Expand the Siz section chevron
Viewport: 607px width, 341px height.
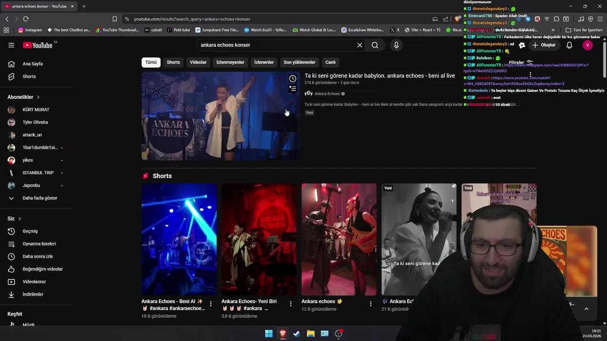click(19, 219)
